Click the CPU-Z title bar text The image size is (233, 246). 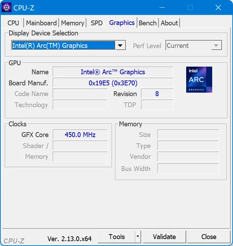[24, 8]
